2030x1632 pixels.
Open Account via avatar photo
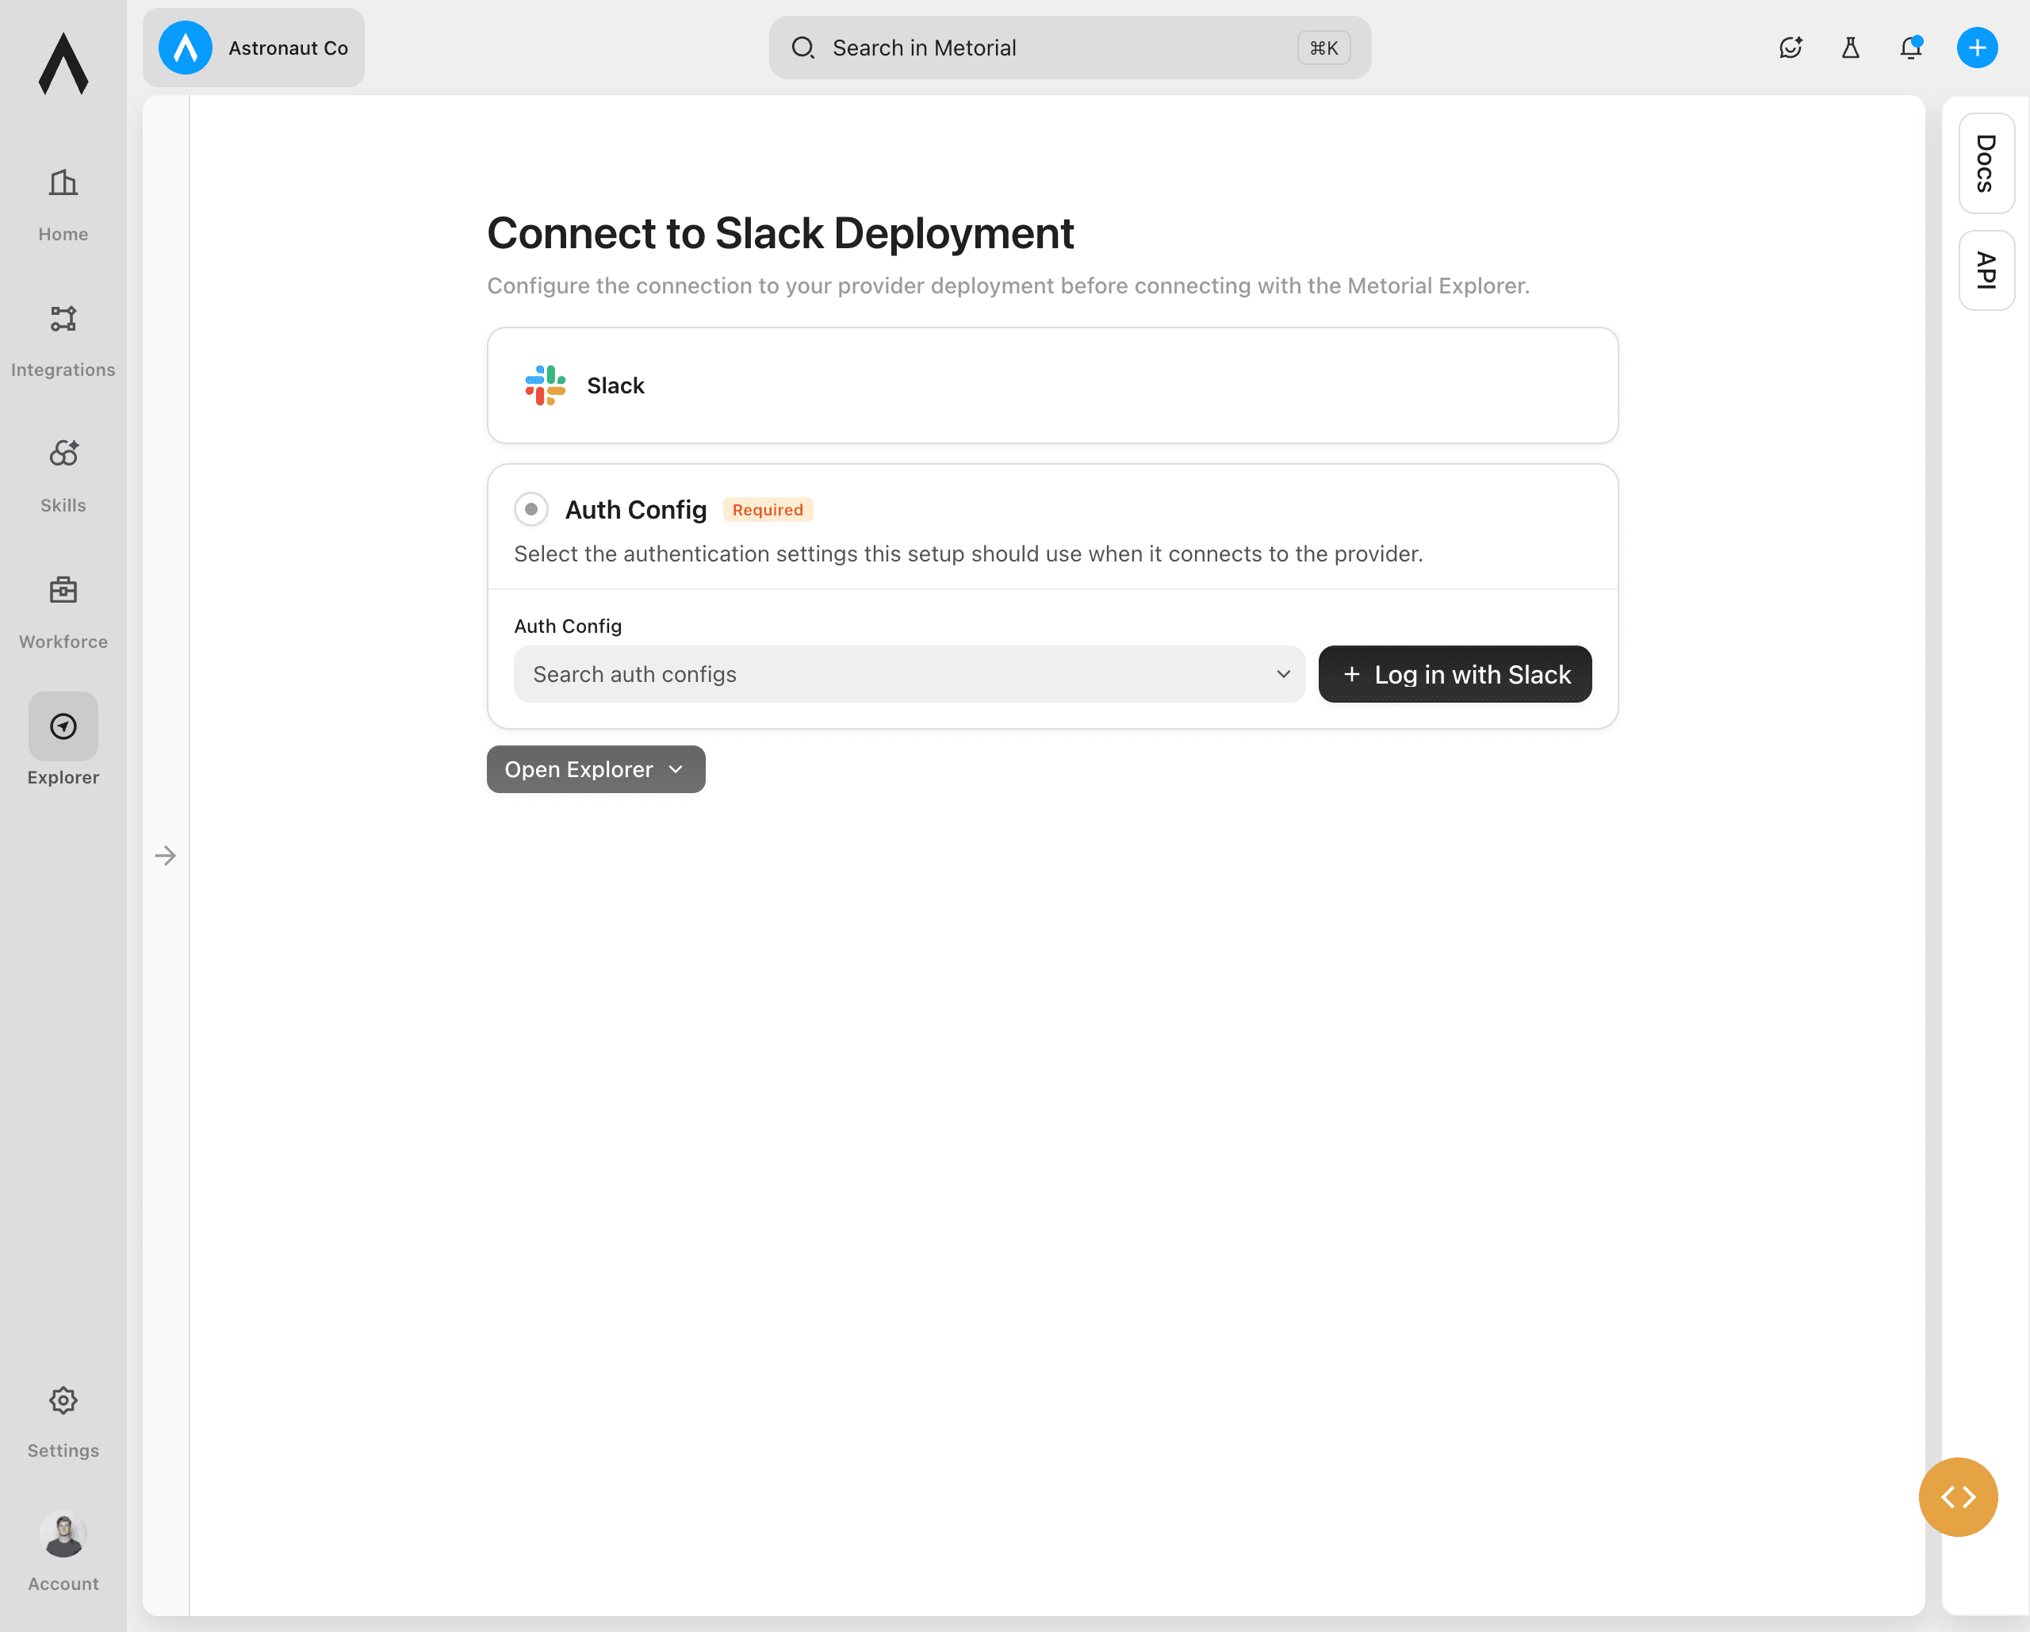(x=63, y=1534)
